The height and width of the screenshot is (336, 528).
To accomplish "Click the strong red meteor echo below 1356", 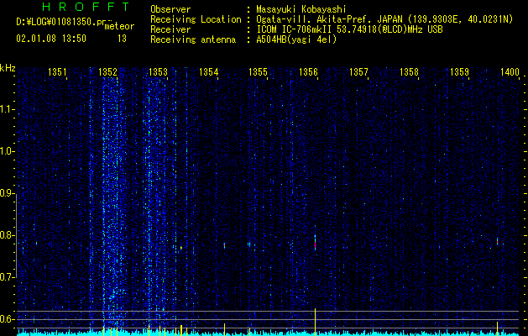I will point(315,243).
